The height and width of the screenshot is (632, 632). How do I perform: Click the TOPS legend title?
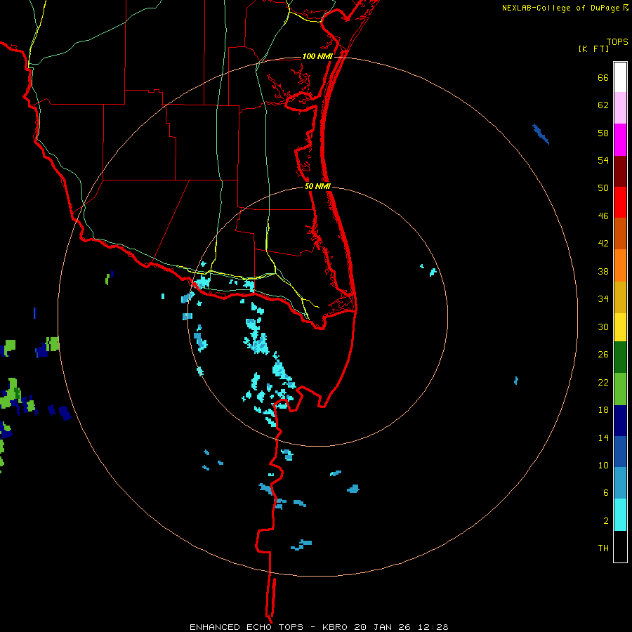(x=617, y=41)
